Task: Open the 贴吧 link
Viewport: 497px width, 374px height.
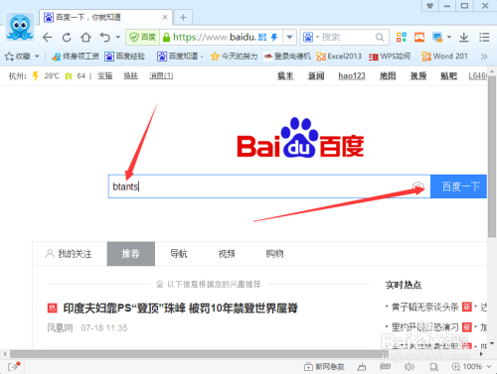Action: coord(448,75)
